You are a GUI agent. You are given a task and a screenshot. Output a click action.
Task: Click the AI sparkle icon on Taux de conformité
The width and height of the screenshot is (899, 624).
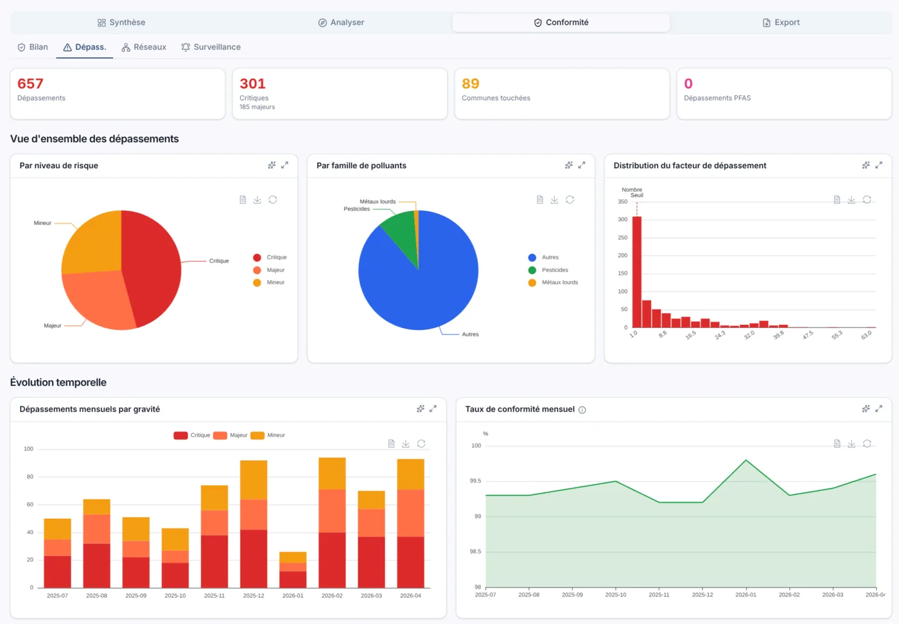(x=866, y=408)
